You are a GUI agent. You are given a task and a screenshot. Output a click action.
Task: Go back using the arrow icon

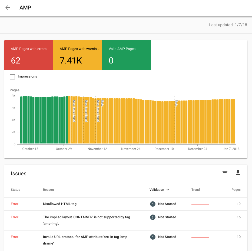[8, 8]
